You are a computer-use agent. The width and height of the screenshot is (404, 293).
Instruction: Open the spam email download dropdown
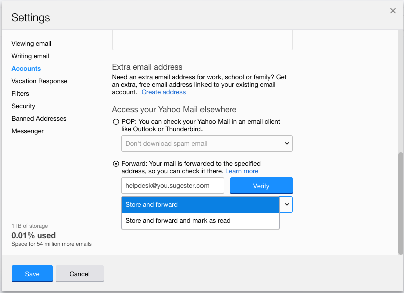coord(207,144)
